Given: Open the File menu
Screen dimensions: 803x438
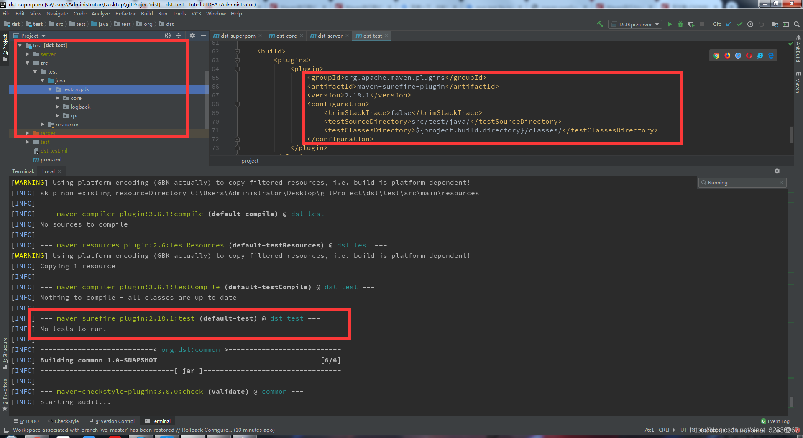Looking at the screenshot, I should click(x=6, y=14).
